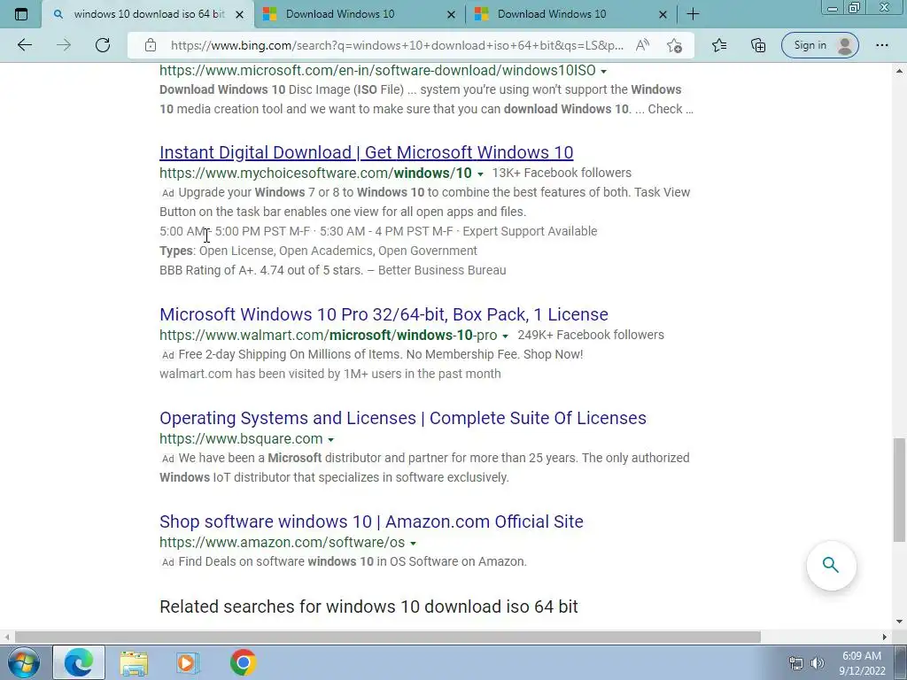Click the scroll up arrow
907x680 pixels.
point(899,71)
